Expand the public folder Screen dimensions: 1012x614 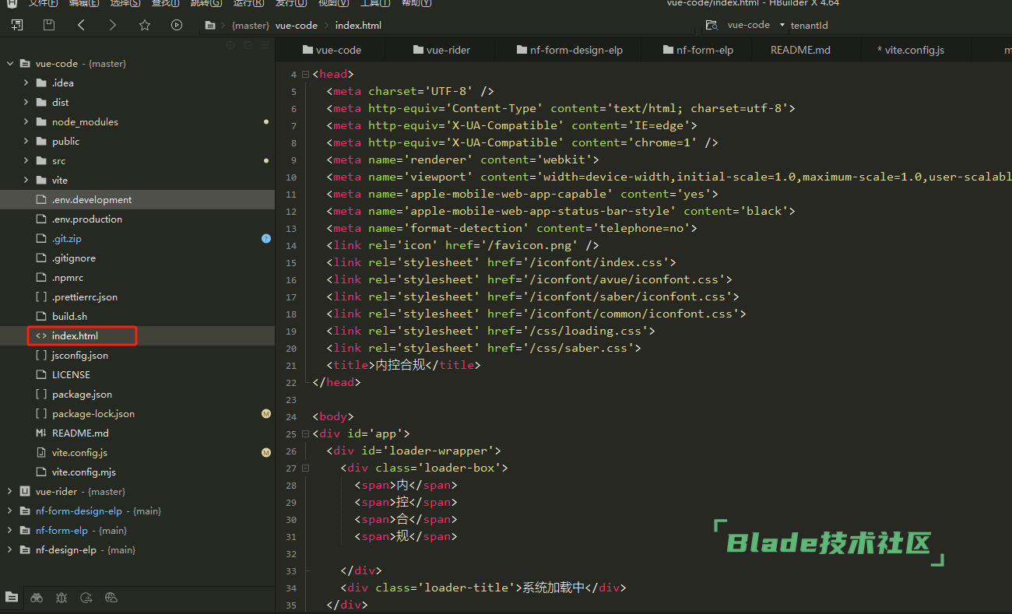point(26,142)
